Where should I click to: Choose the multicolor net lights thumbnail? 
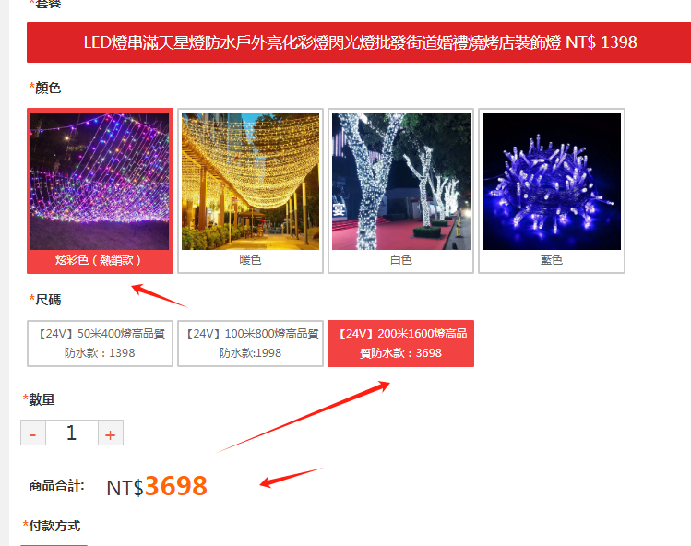click(x=100, y=181)
